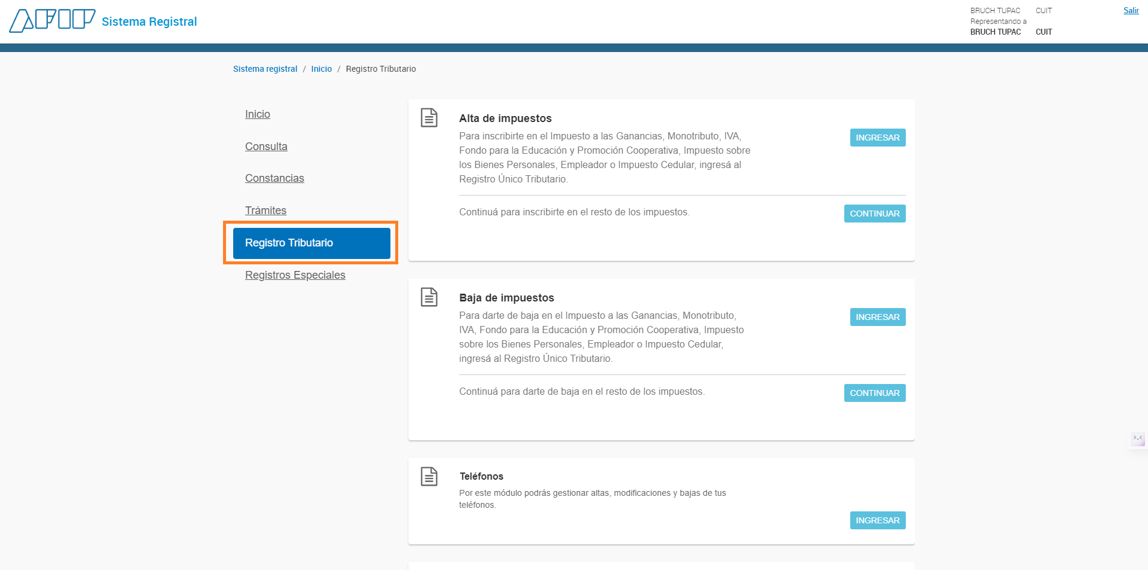Click the Baja de impuestos document icon

tap(429, 297)
